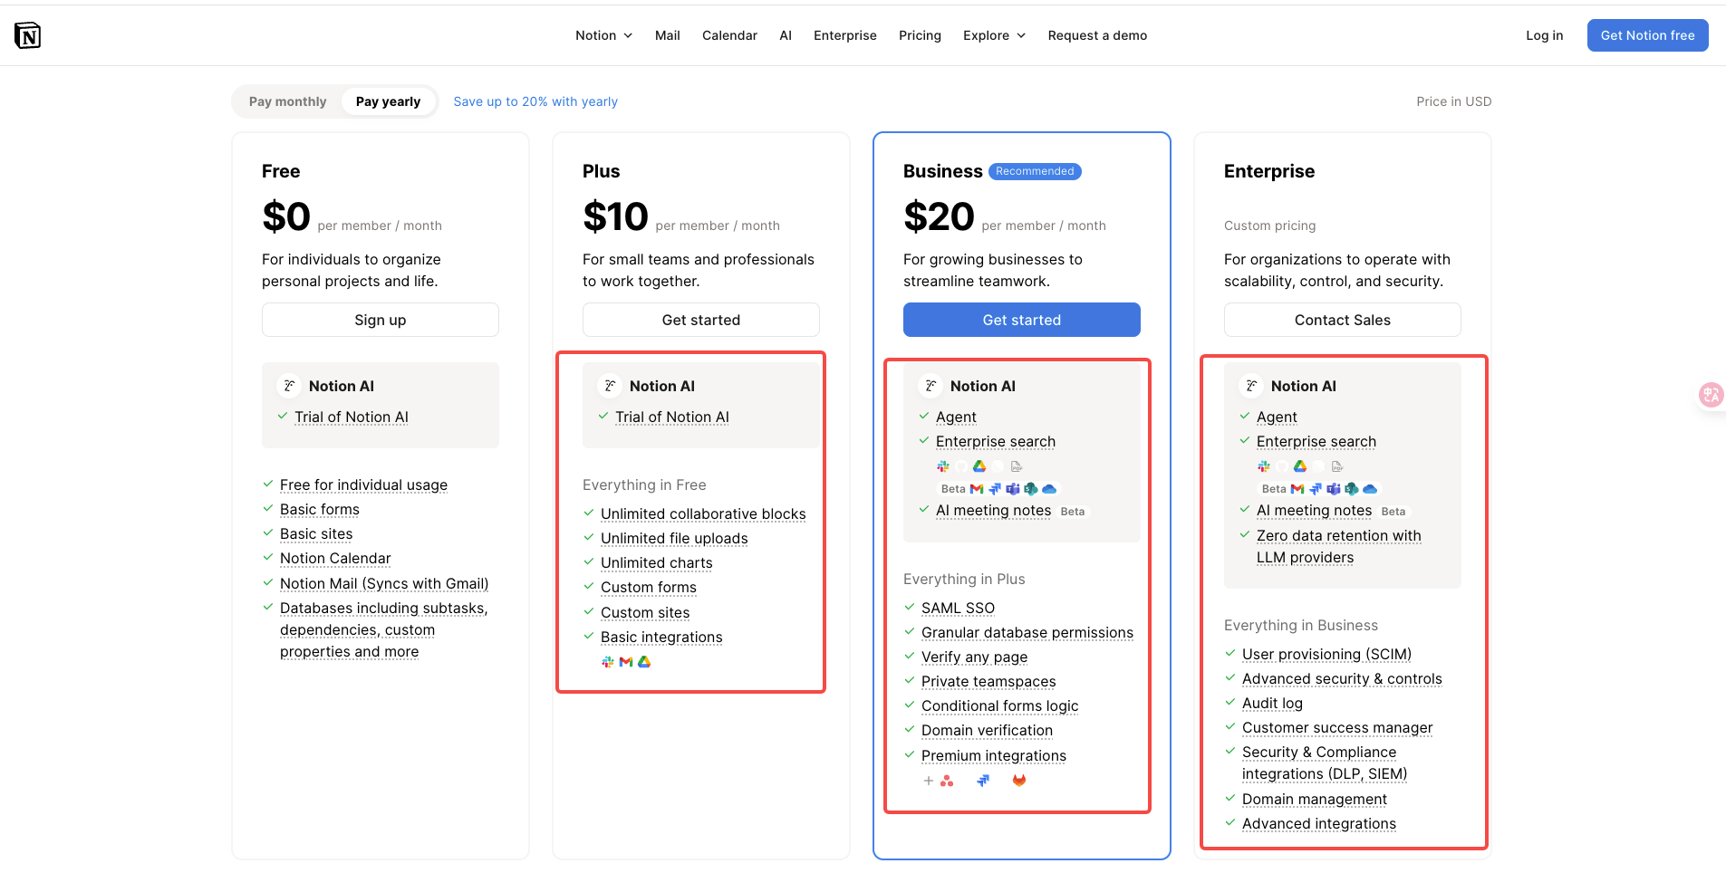Open the Mail nav item
Viewport: 1726px width, 873px height.
tap(668, 35)
